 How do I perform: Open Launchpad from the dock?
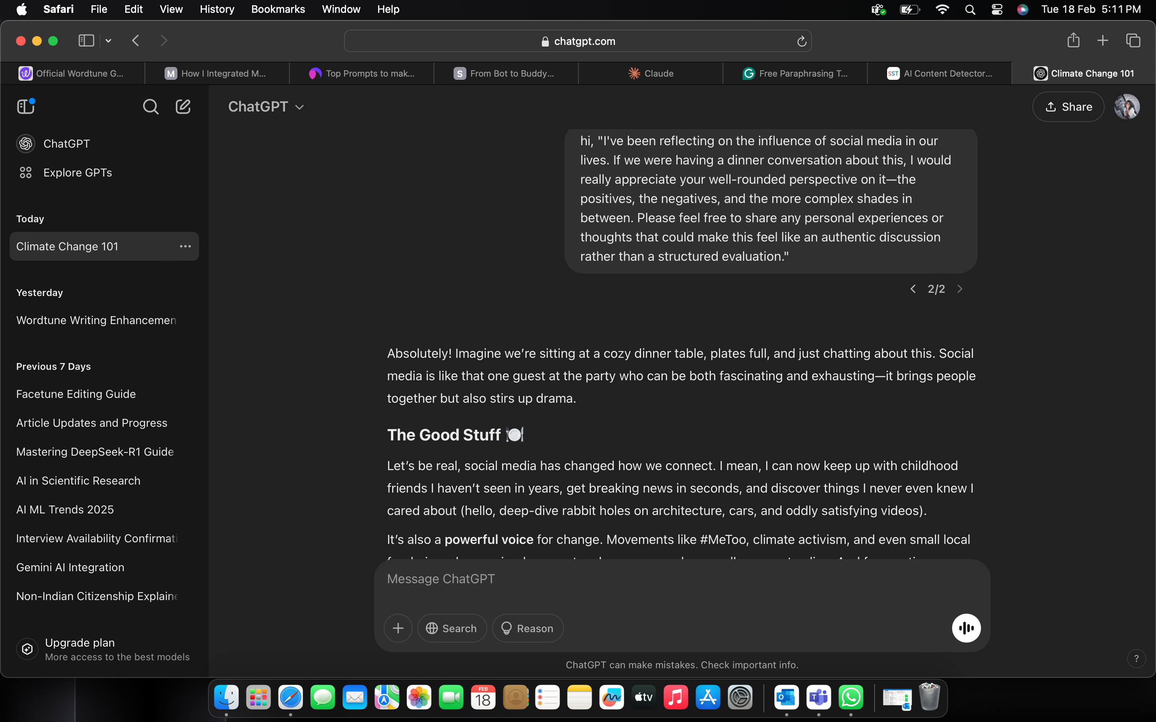tap(258, 698)
